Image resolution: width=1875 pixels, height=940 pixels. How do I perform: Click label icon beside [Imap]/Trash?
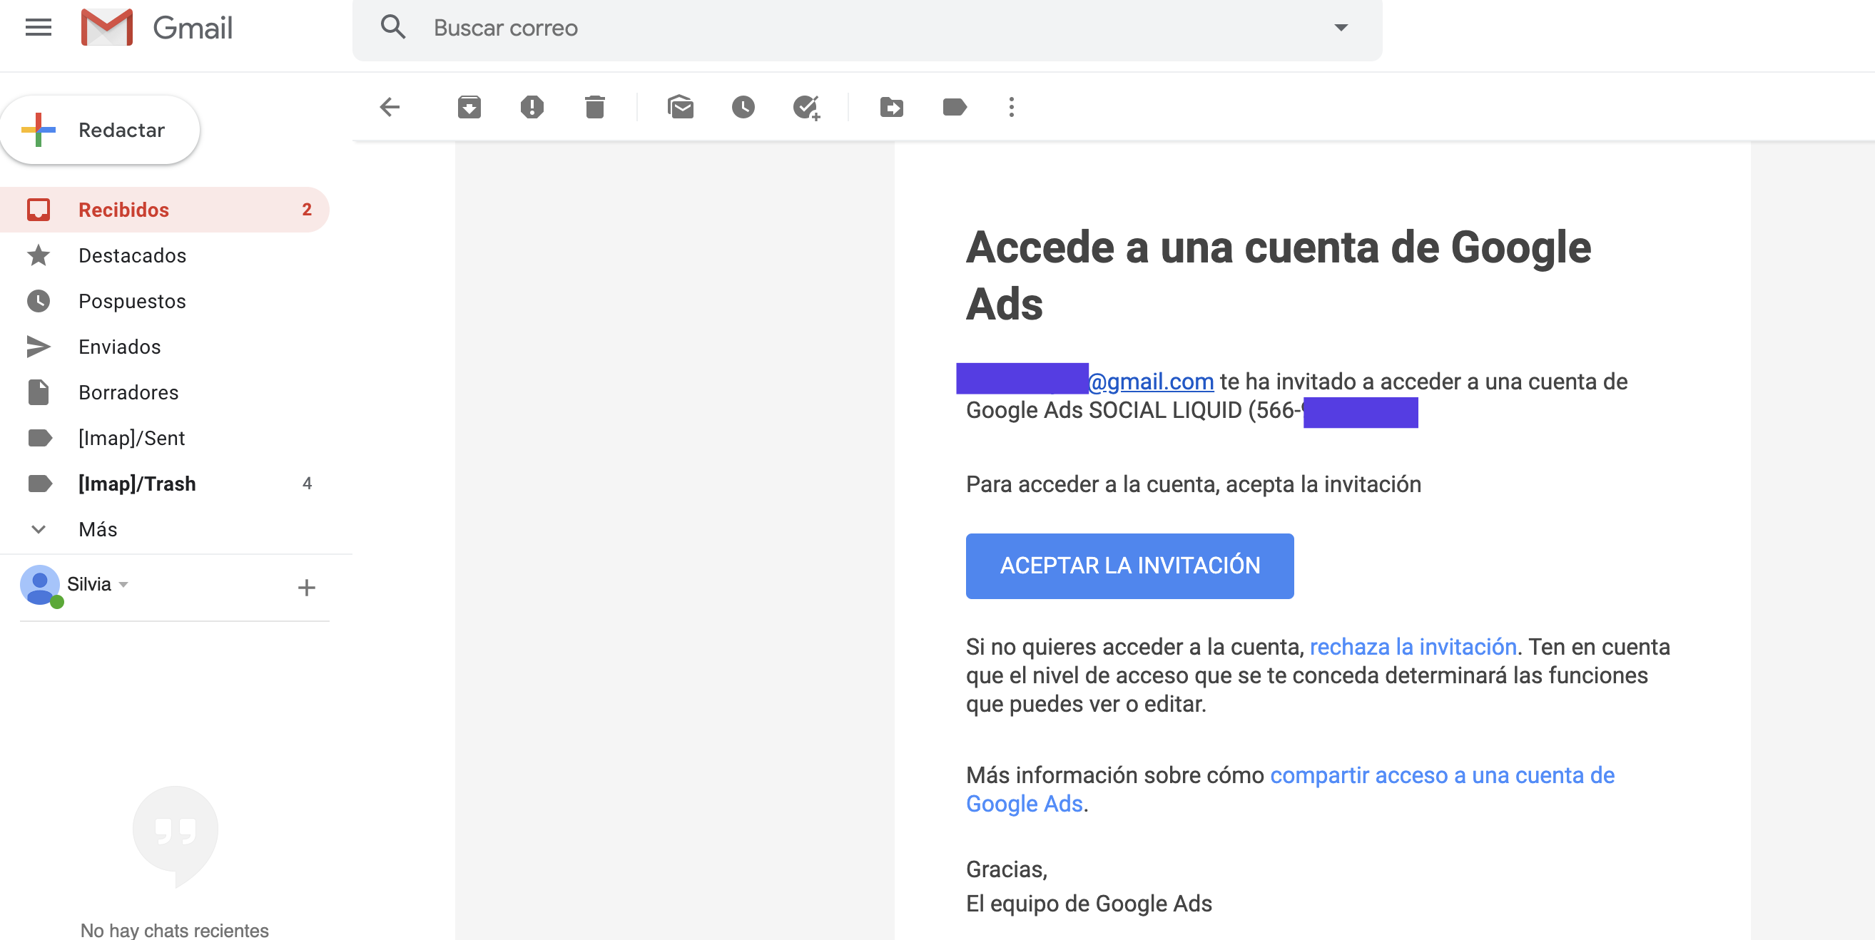39,484
